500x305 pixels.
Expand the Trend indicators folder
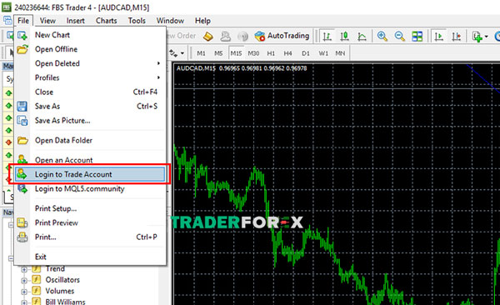(24, 270)
